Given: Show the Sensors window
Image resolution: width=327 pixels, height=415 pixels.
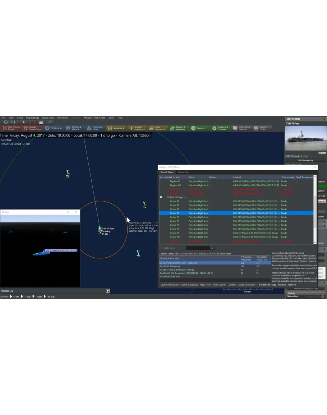Looking at the screenshot, I should (x=199, y=128).
